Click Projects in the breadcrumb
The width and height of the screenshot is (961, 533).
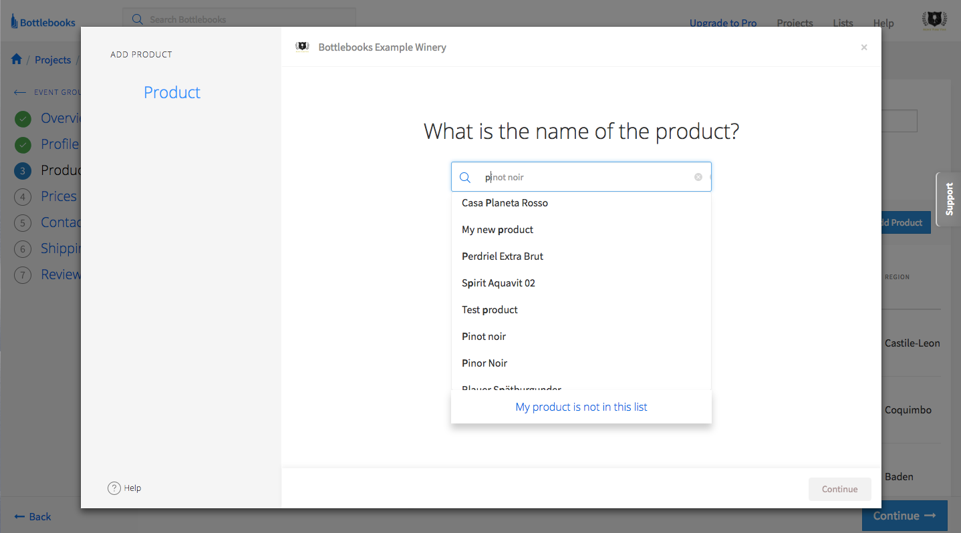(x=53, y=59)
